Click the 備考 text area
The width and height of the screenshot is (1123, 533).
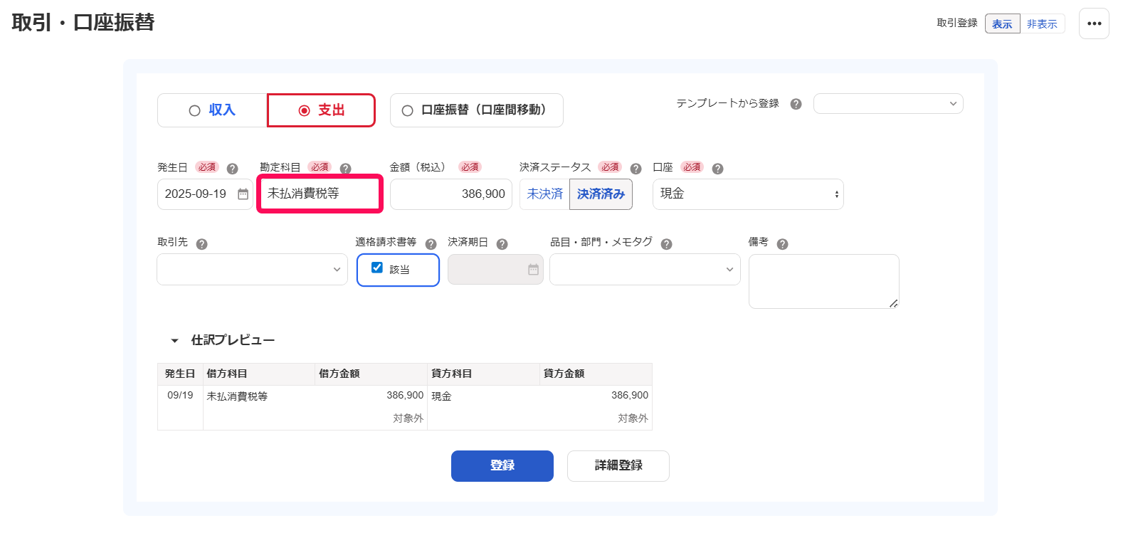[x=824, y=282]
